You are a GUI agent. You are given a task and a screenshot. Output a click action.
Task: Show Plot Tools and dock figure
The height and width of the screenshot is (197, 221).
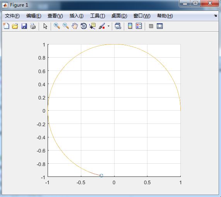pyautogui.click(x=160, y=26)
